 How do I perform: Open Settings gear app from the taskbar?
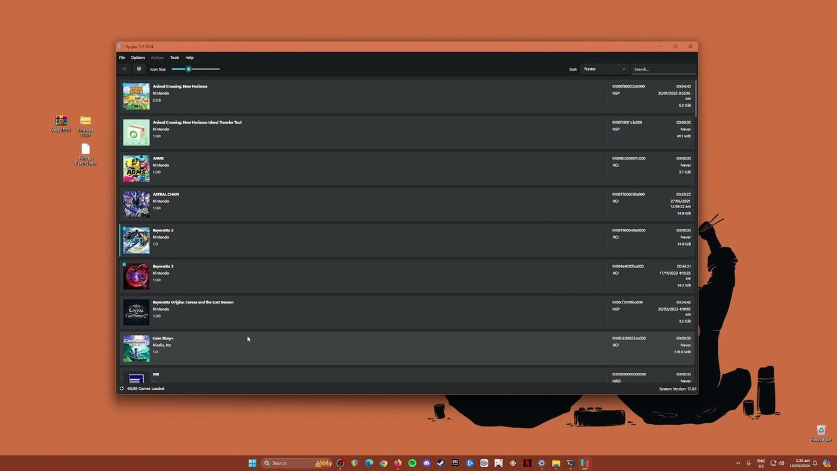click(x=541, y=463)
